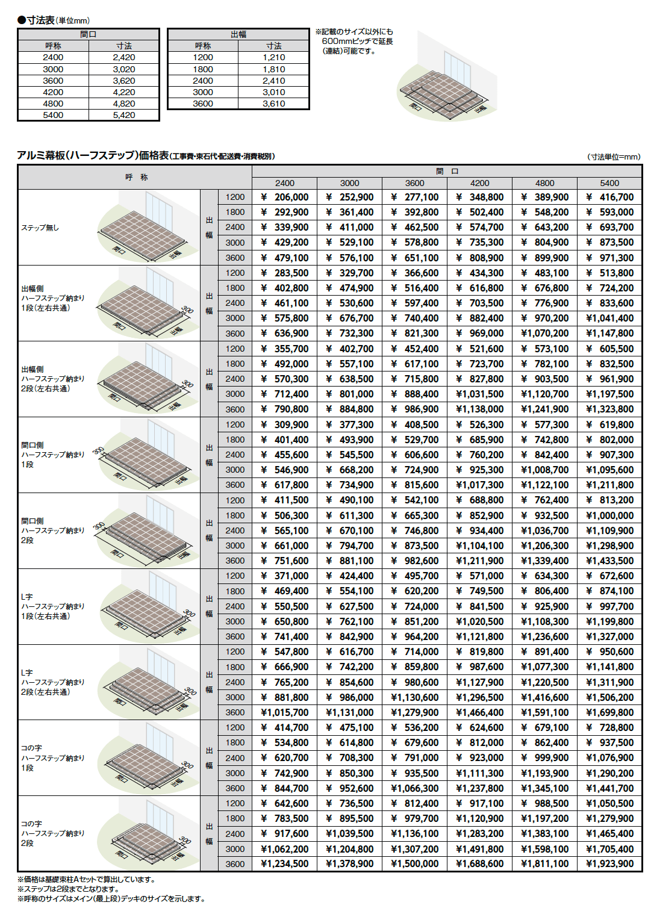
Task: Click the 呼称 header of the price table
Action: (136, 178)
